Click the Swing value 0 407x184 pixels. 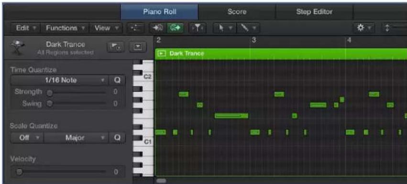tap(116, 104)
